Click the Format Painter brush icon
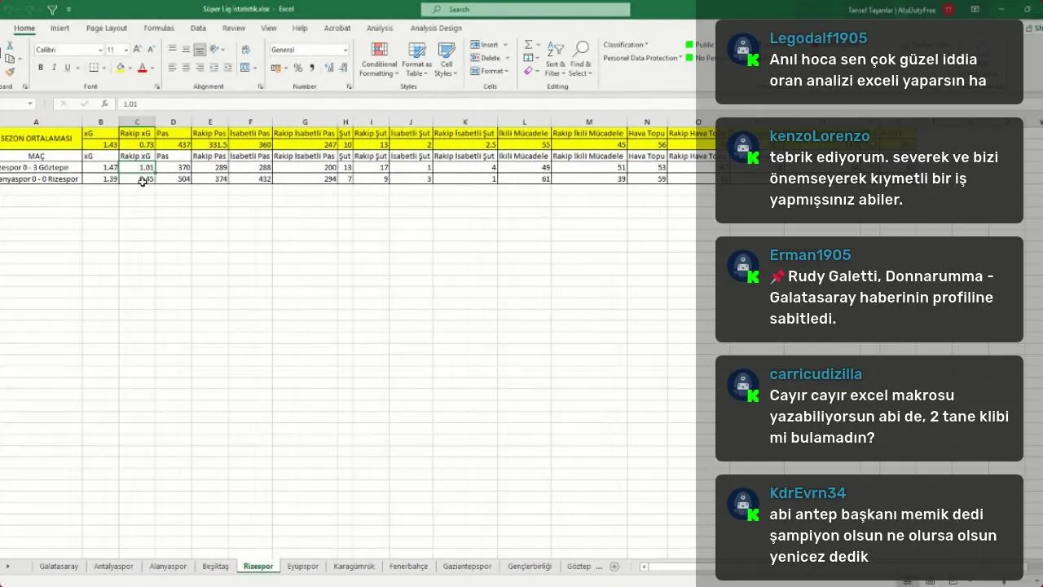The height and width of the screenshot is (587, 1043). (x=10, y=71)
